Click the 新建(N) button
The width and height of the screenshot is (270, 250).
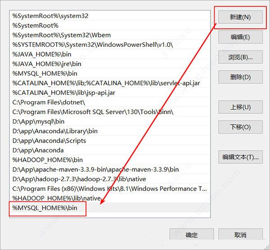[x=240, y=17]
